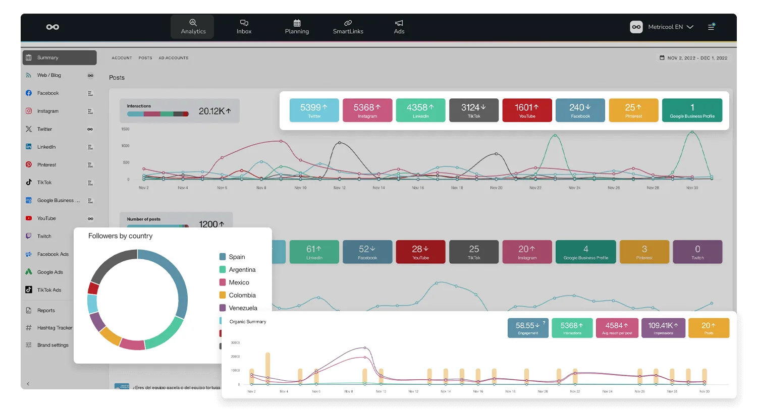Viewport: 757px width, 410px height.
Task: Click the Hashtag Tracker hash icon
Action: pos(29,328)
